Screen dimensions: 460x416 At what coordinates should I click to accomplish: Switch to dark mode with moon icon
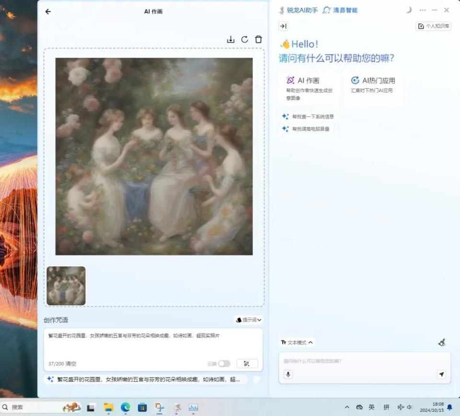tap(409, 10)
